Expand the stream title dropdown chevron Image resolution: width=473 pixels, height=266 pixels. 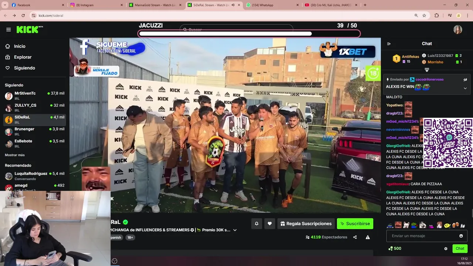[235, 230]
